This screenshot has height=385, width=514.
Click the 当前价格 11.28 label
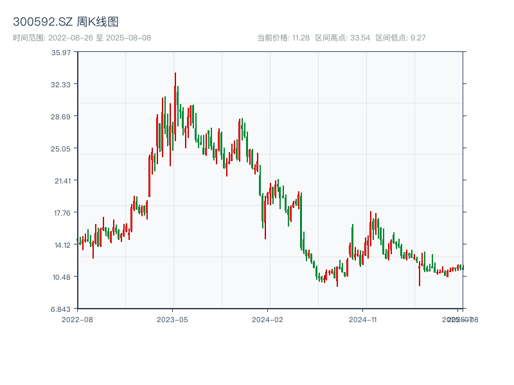[283, 38]
